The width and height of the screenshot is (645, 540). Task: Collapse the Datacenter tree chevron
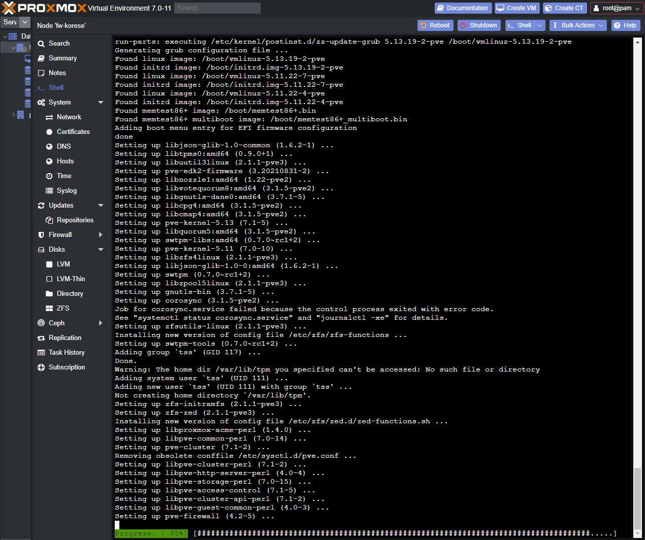5,36
